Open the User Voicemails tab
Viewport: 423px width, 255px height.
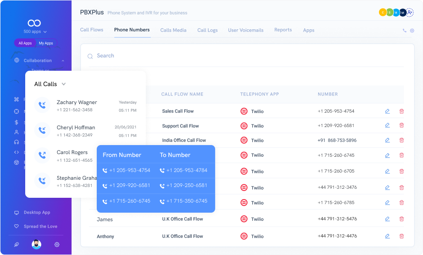coord(246,30)
